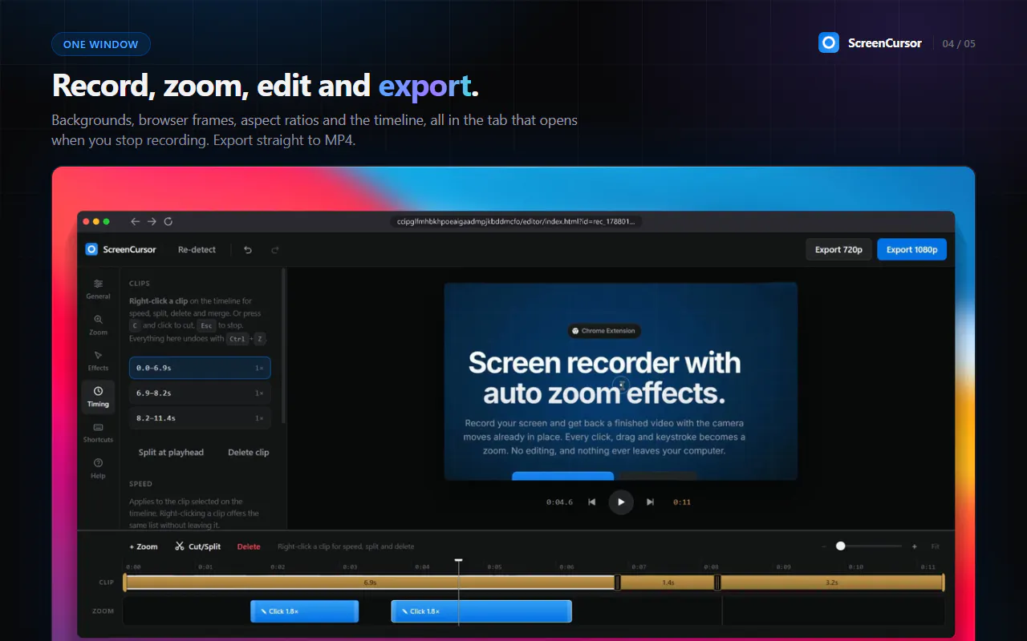The width and height of the screenshot is (1027, 641).
Task: Select the 1.4s timeline clip
Action: tap(668, 583)
